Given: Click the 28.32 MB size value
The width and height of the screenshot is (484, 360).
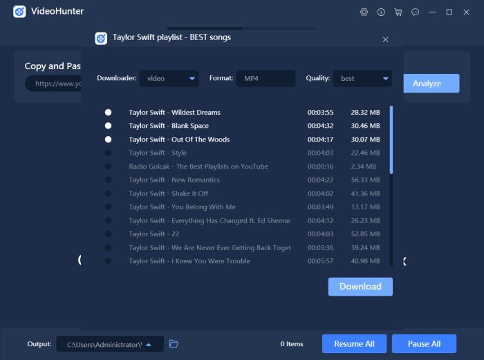Looking at the screenshot, I should pyautogui.click(x=365, y=113).
